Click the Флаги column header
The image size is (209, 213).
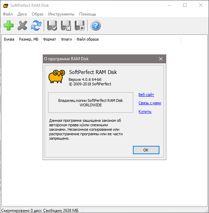[x=66, y=39]
